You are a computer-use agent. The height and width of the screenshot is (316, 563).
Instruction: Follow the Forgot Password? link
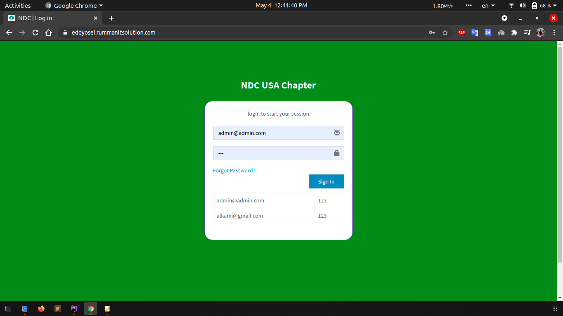click(234, 170)
